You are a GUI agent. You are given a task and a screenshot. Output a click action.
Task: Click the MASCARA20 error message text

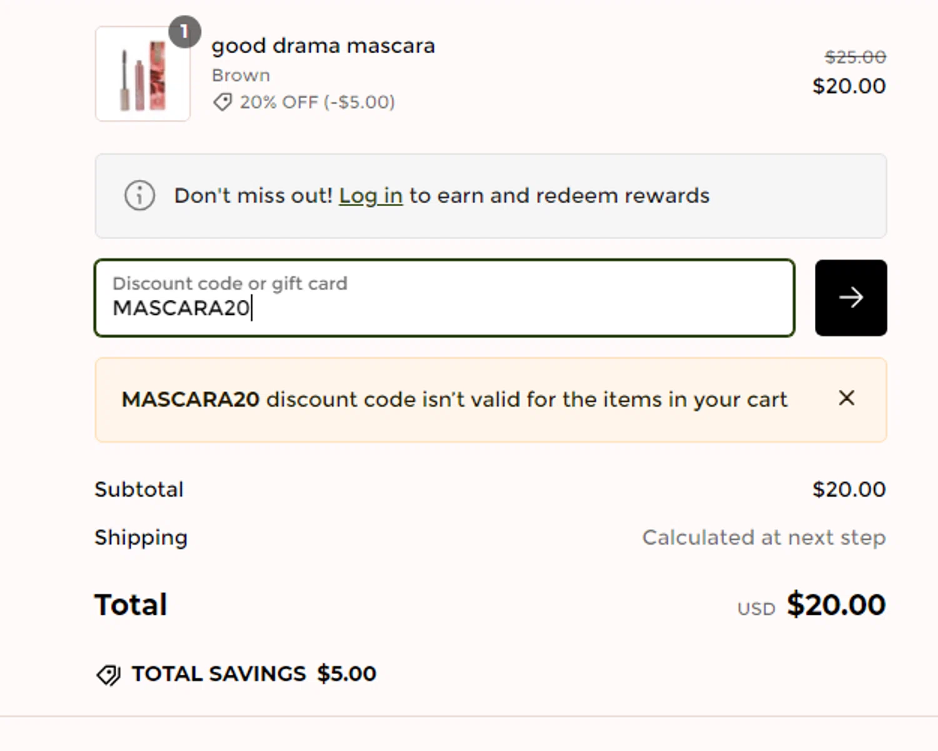point(454,399)
